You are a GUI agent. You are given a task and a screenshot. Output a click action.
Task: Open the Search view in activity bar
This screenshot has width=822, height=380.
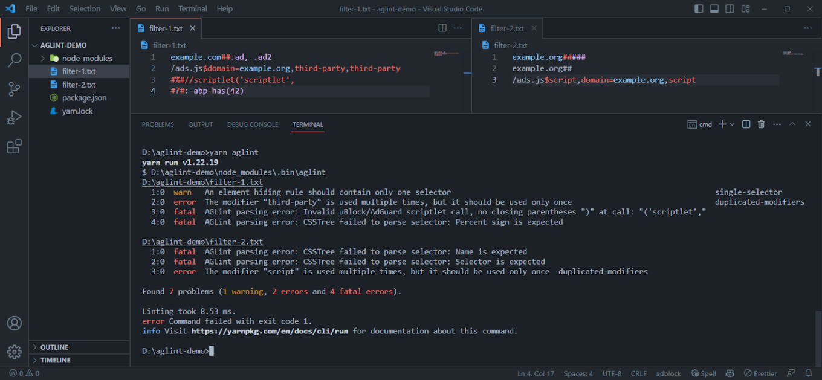click(x=15, y=60)
